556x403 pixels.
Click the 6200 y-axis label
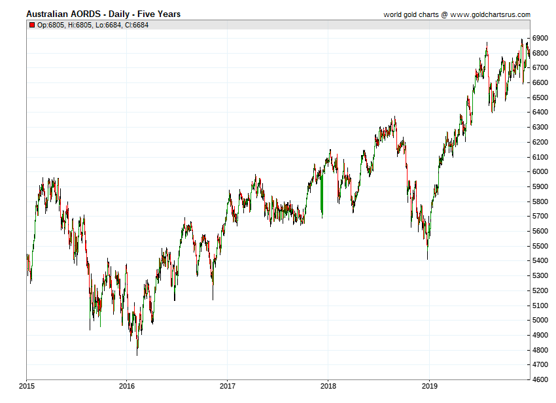(540, 142)
